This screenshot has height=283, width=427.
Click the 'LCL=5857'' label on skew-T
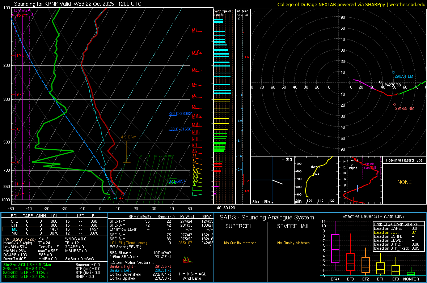click(177, 181)
